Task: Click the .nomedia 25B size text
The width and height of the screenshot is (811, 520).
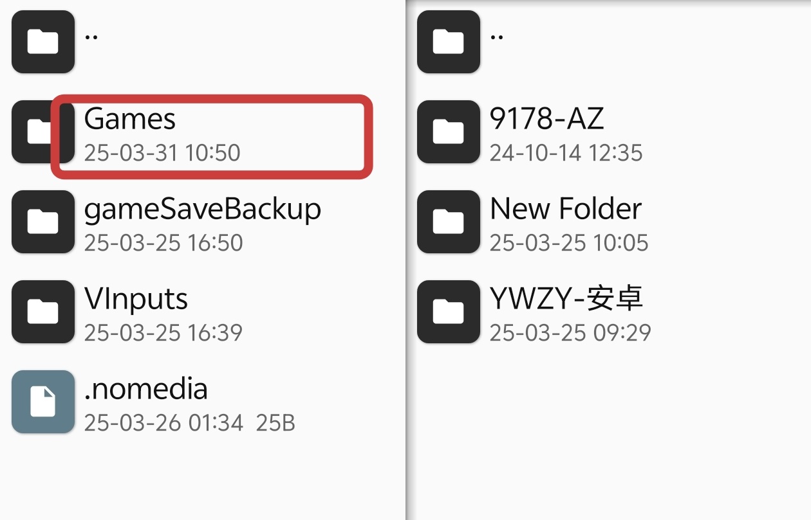Action: [275, 423]
